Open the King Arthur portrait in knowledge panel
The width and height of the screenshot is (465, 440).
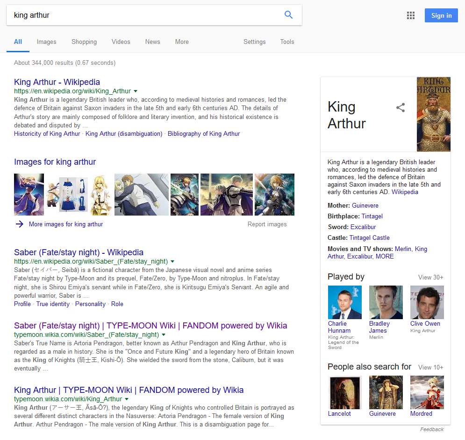pos(434,114)
